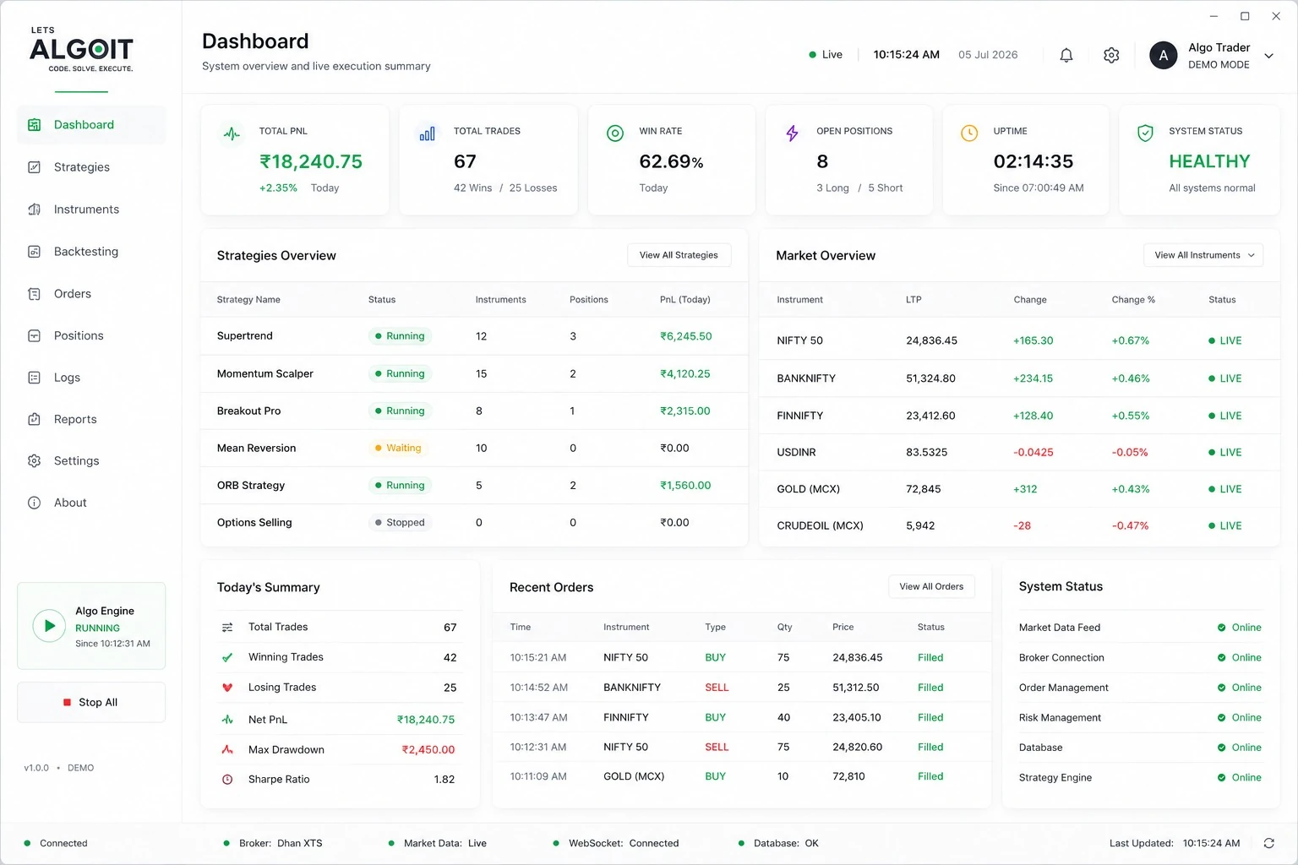The height and width of the screenshot is (865, 1298).
Task: Click Filled status of 10:11:09 AM order
Action: (x=930, y=776)
